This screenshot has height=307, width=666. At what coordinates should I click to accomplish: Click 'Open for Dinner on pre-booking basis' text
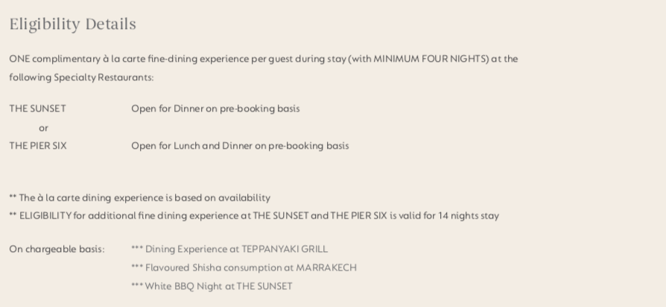pyautogui.click(x=215, y=109)
